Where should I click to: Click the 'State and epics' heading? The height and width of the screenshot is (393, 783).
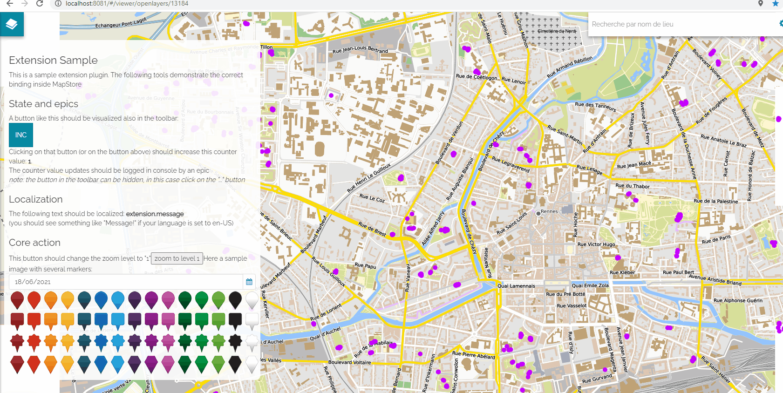pyautogui.click(x=43, y=104)
